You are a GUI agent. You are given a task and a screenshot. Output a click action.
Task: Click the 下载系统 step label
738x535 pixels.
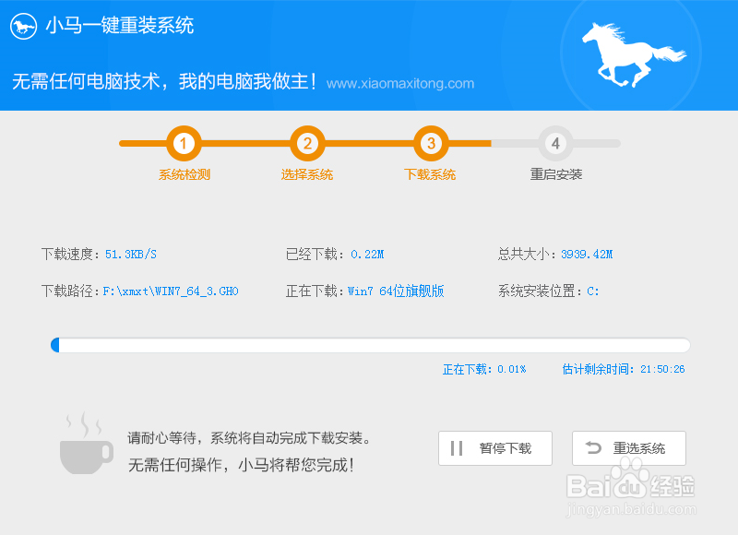tap(430, 174)
